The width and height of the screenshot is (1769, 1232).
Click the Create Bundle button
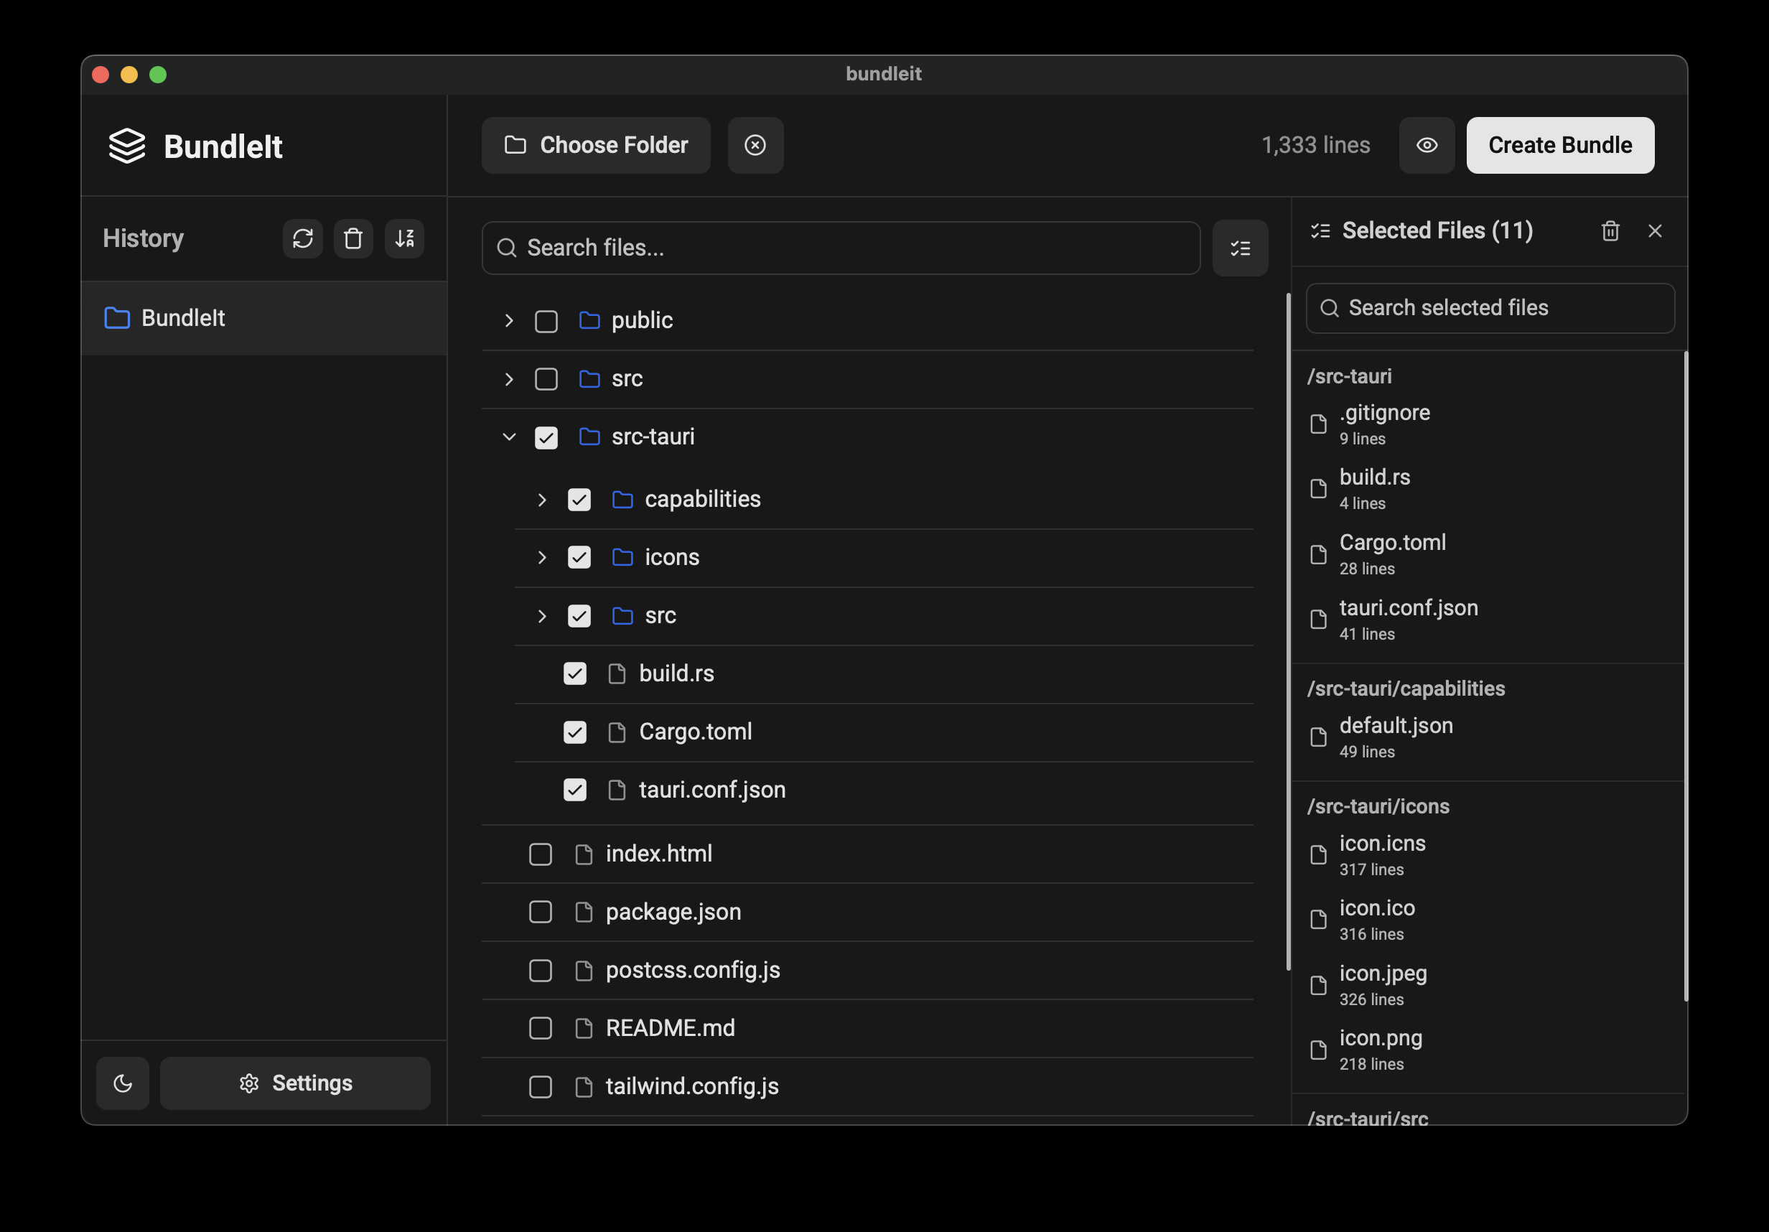pyautogui.click(x=1559, y=145)
